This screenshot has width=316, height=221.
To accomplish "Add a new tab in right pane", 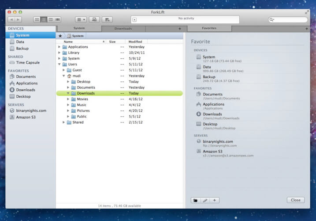I will pos(307,29).
